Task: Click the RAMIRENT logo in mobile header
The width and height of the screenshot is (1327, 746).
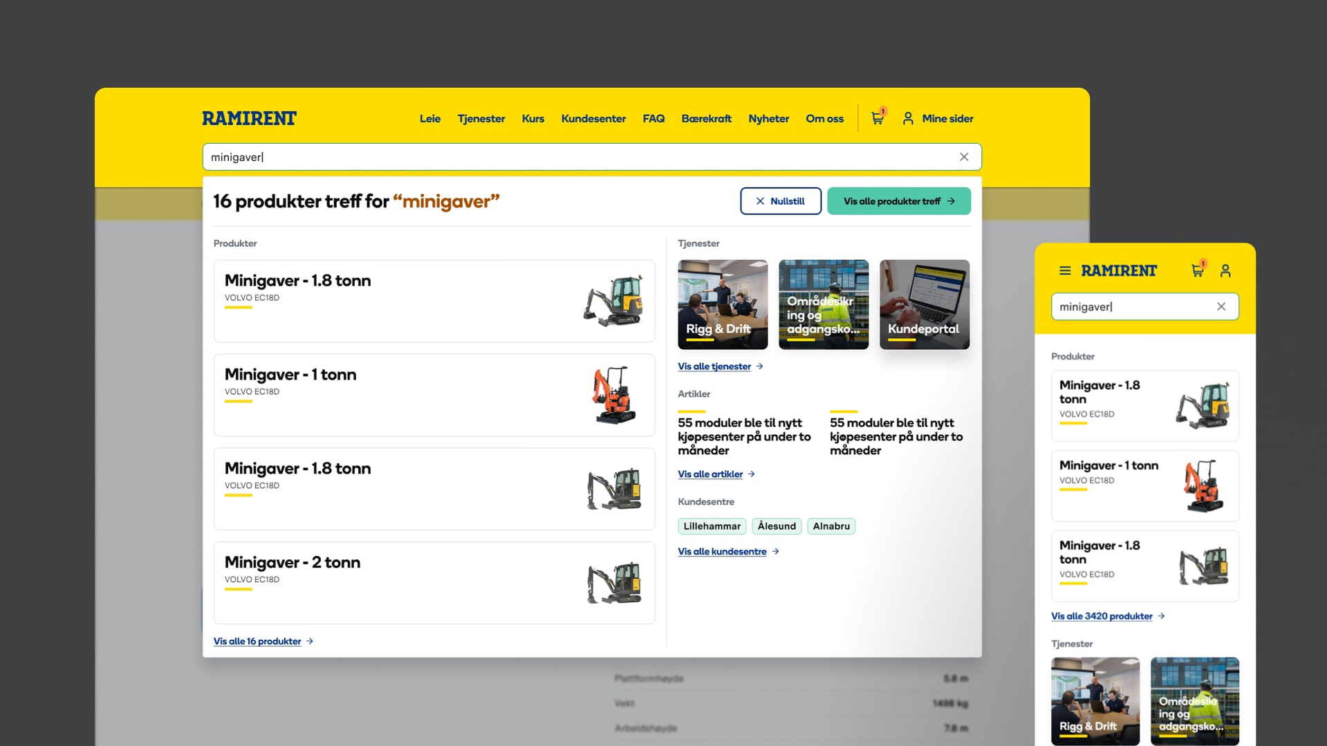Action: [1119, 270]
